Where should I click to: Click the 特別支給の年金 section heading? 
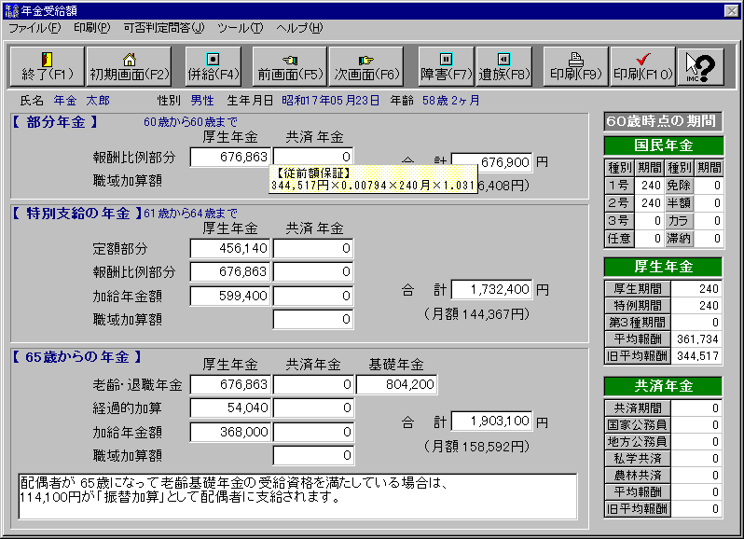(x=76, y=213)
